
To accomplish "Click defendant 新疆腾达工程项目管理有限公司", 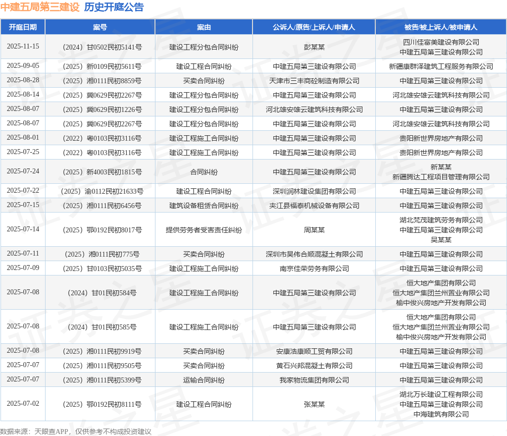I will coord(441,177).
